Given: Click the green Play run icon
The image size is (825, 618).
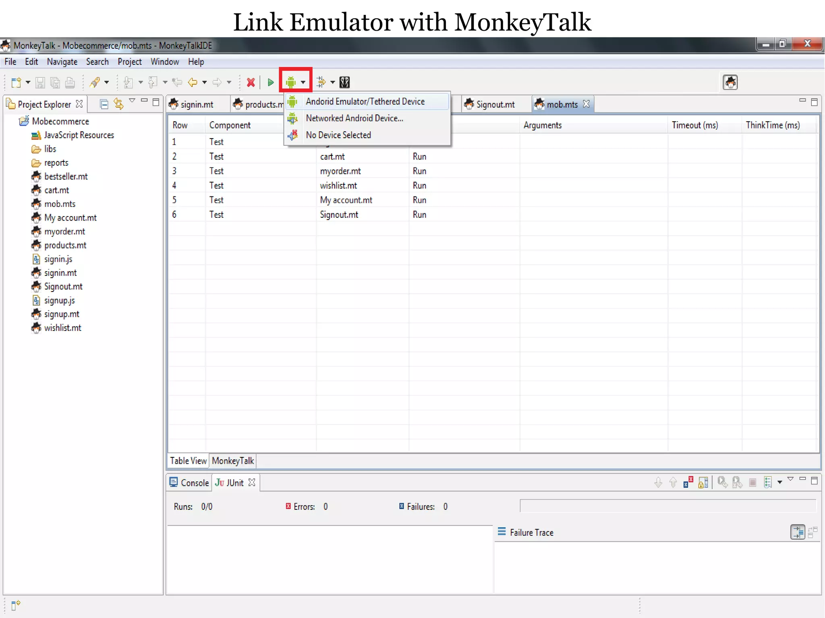Looking at the screenshot, I should pos(271,83).
